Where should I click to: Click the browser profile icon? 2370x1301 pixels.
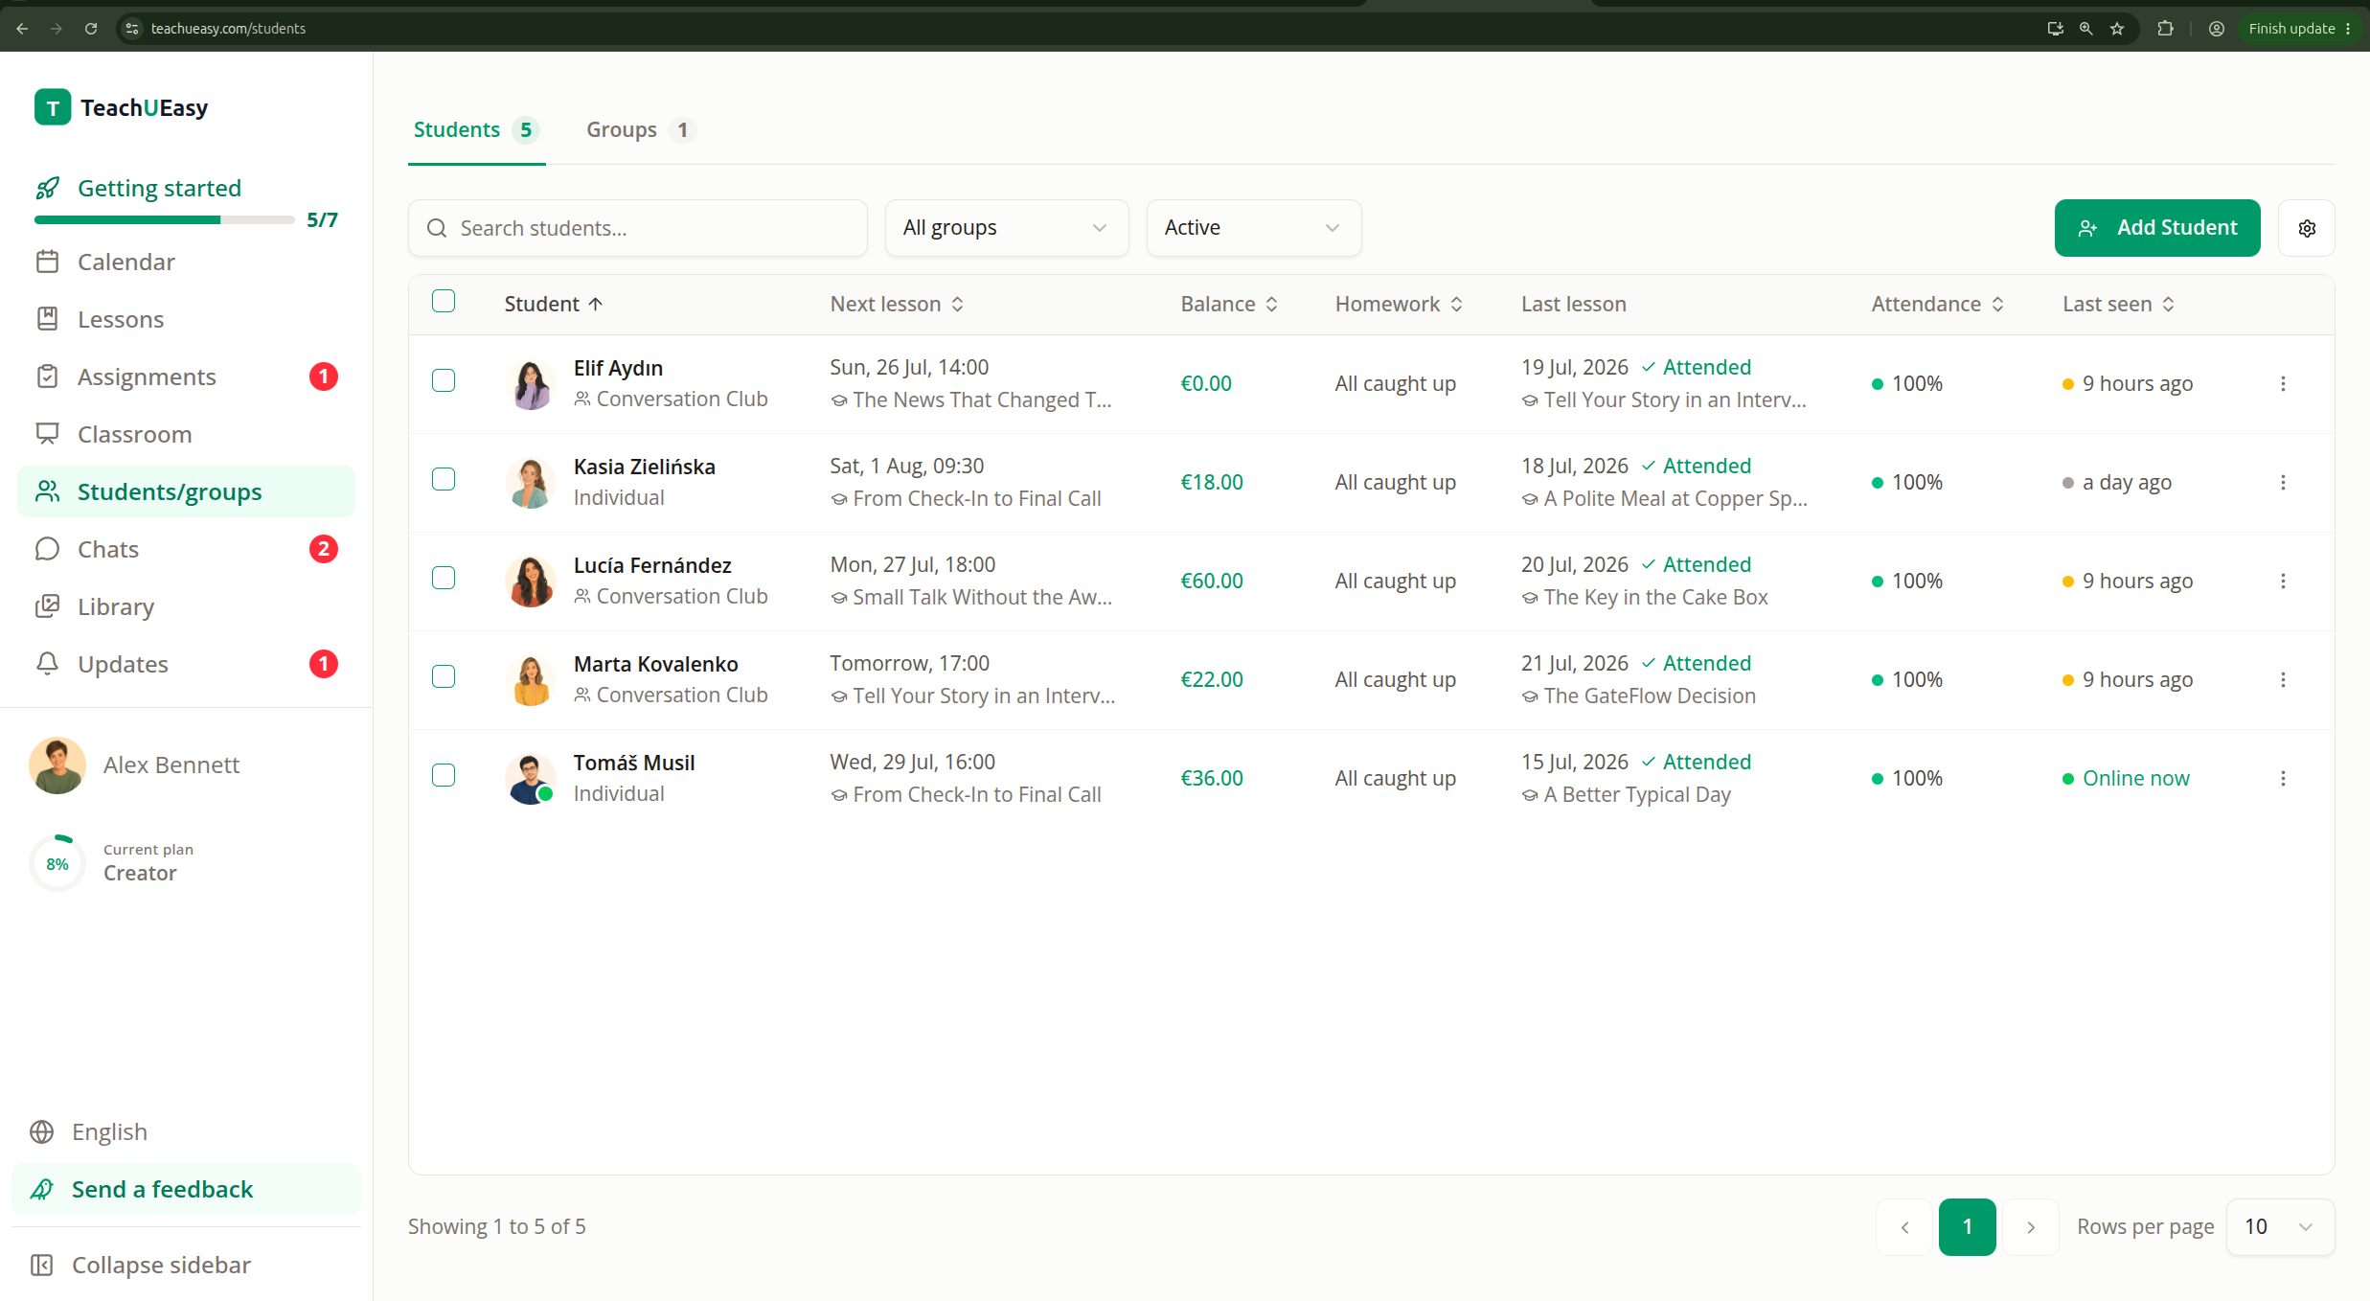click(2217, 29)
